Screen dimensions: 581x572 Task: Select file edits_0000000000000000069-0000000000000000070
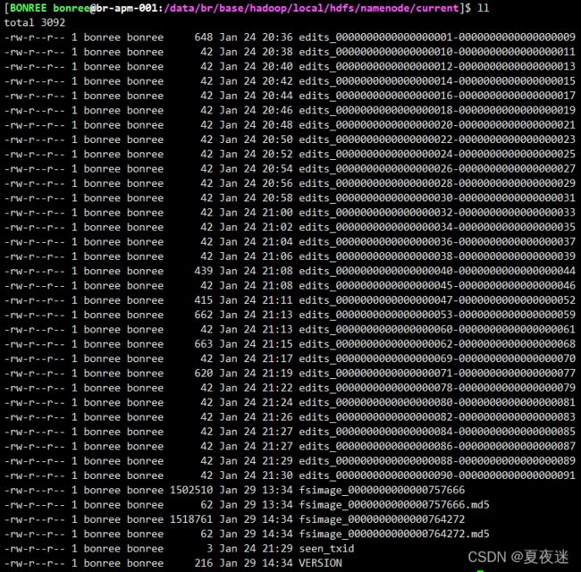437,358
